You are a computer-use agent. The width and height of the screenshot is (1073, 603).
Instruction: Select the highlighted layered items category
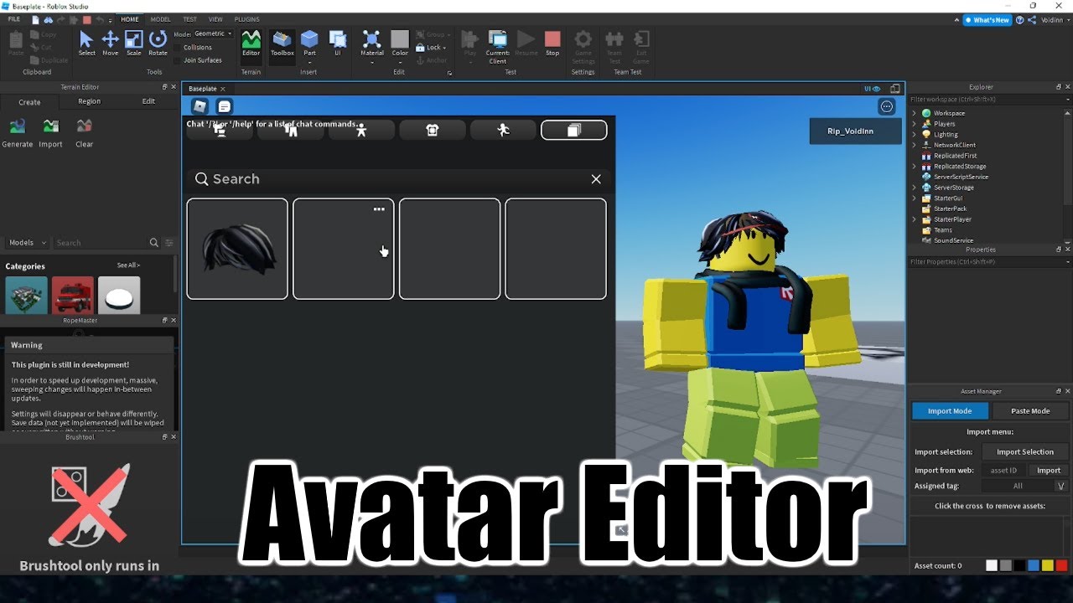[x=574, y=130]
